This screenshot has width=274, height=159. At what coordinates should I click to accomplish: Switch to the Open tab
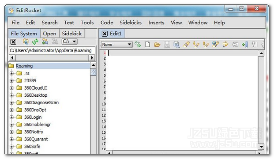[x=49, y=34]
